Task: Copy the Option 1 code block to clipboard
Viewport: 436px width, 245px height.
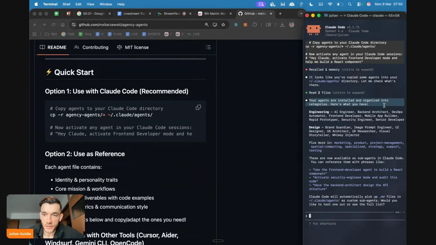Action: (x=198, y=108)
